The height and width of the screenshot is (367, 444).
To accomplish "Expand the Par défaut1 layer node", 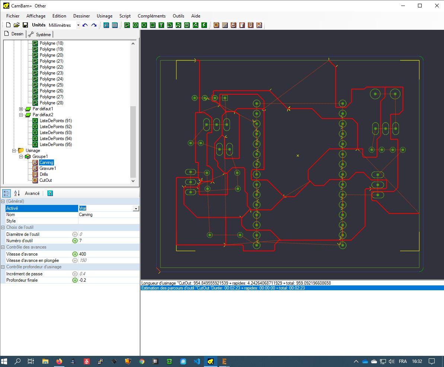I will [x=21, y=109].
